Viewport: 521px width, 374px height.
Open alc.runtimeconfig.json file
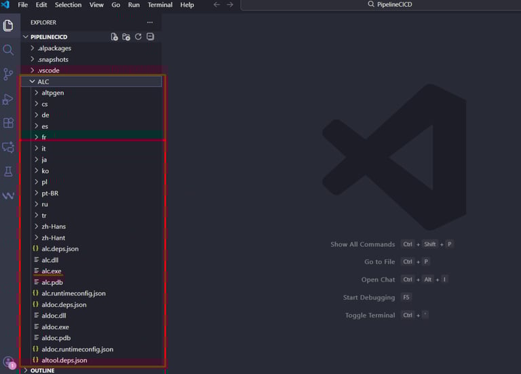pos(92,293)
